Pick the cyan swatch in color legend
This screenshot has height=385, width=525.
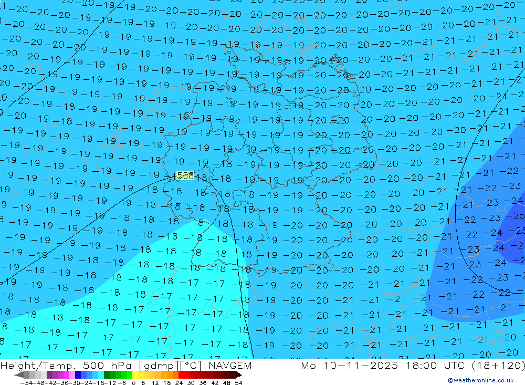coord(101,374)
